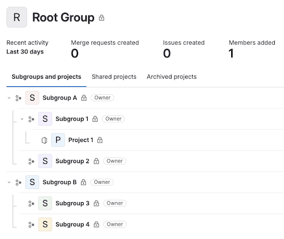Image resolution: width=284 pixels, height=239 pixels.
Task: Click the Subgroup 4 avatar tile
Action: click(45, 224)
